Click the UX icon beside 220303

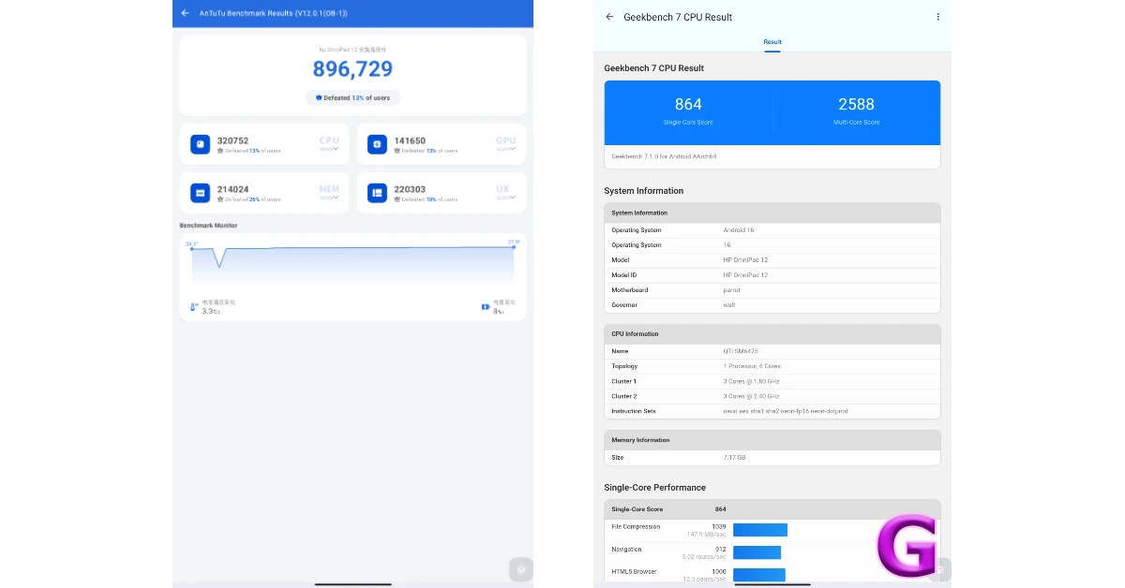coord(377,193)
